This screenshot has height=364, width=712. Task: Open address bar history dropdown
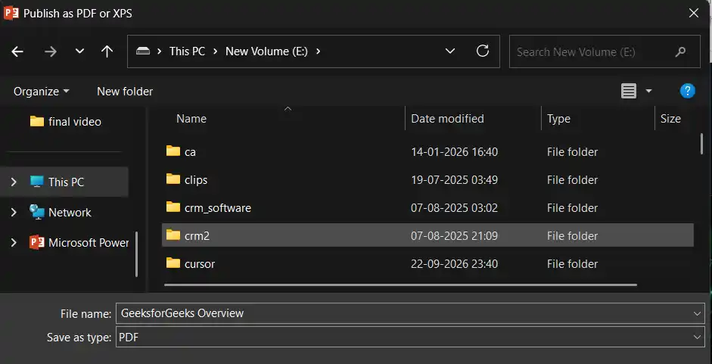[x=450, y=51]
